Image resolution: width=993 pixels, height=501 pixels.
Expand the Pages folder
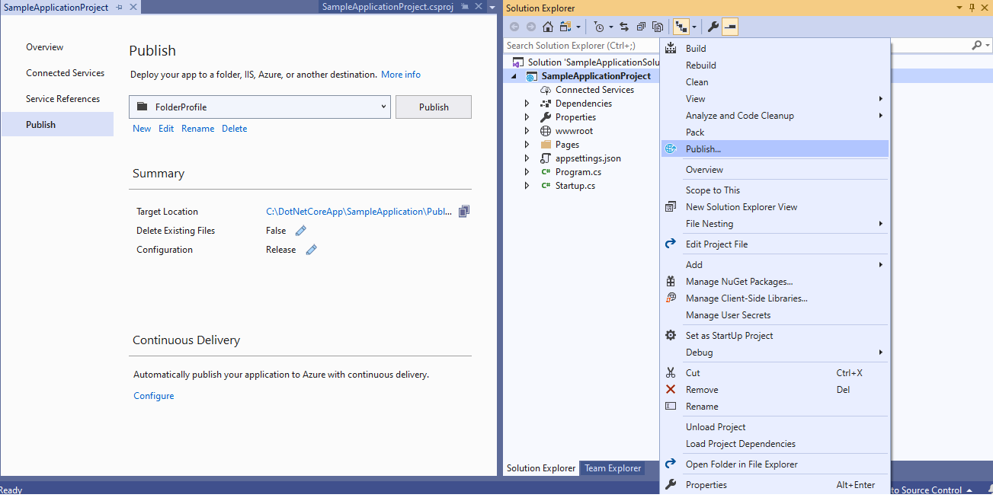click(x=527, y=145)
